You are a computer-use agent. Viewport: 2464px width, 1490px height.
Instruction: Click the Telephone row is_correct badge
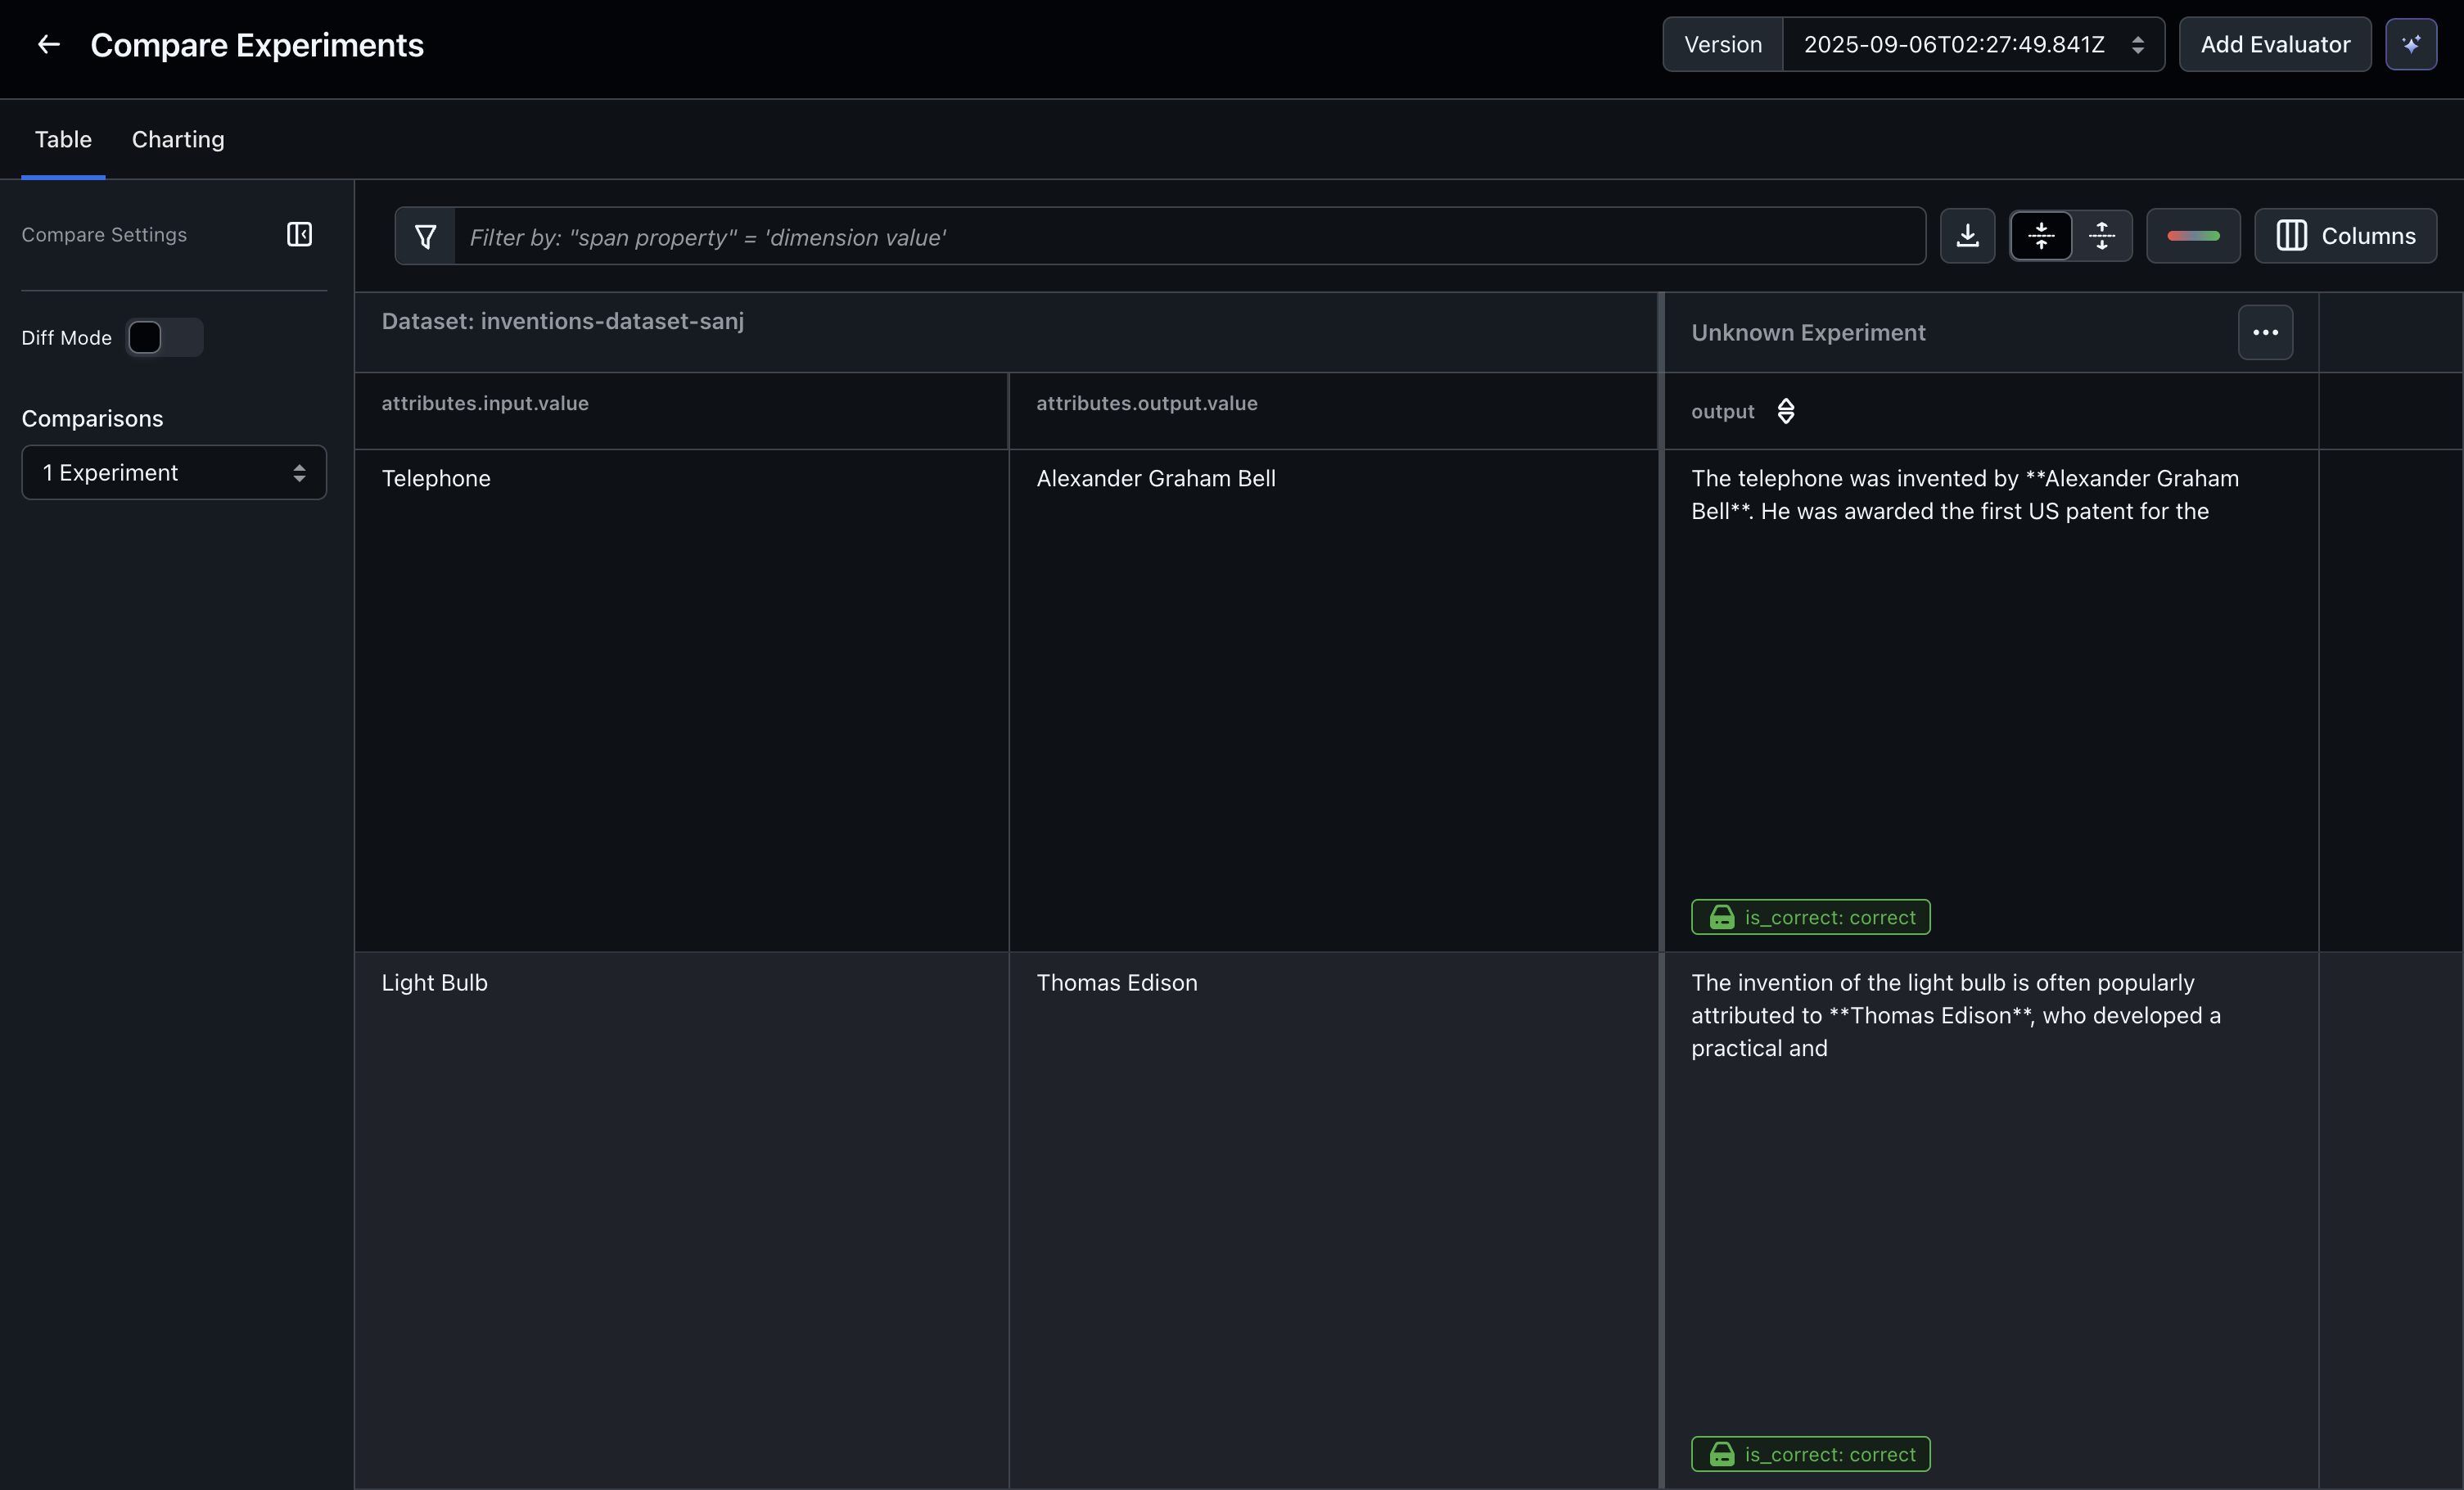click(x=1810, y=917)
